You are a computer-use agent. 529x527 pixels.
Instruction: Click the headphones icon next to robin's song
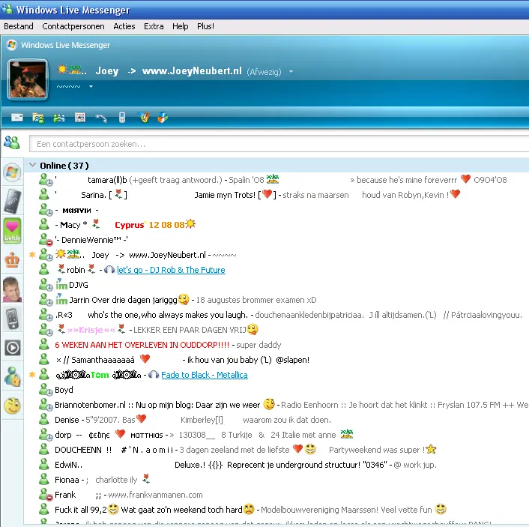pyautogui.click(x=109, y=270)
